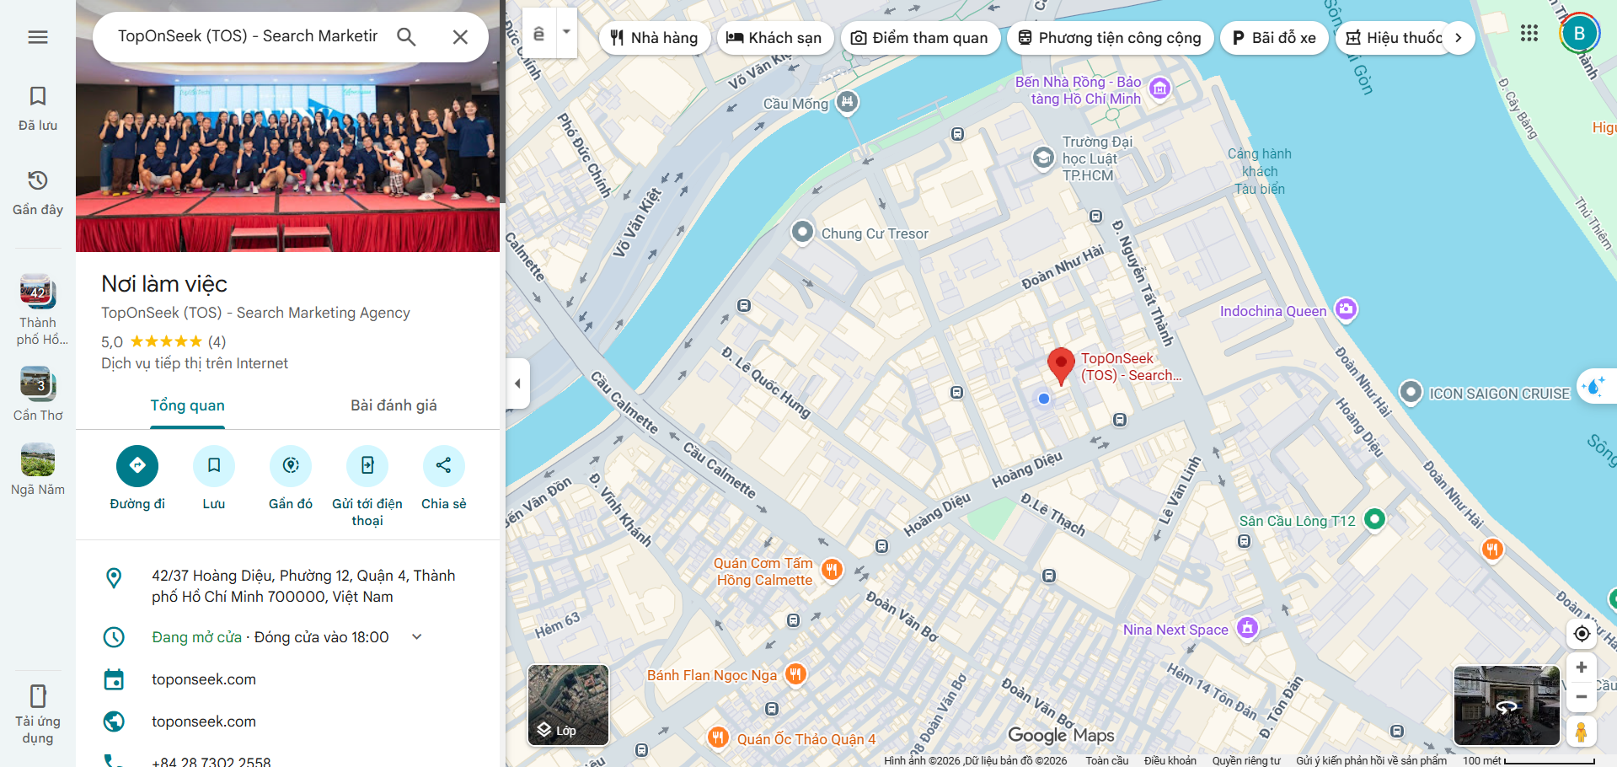Click the Gần đó nearby search icon
Viewport: 1617px width, 767px height.
(290, 465)
